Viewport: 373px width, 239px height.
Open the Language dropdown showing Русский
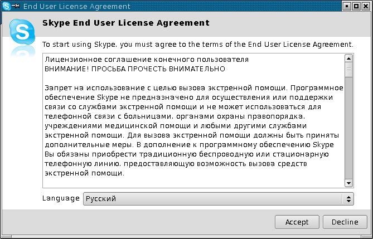(x=218, y=199)
